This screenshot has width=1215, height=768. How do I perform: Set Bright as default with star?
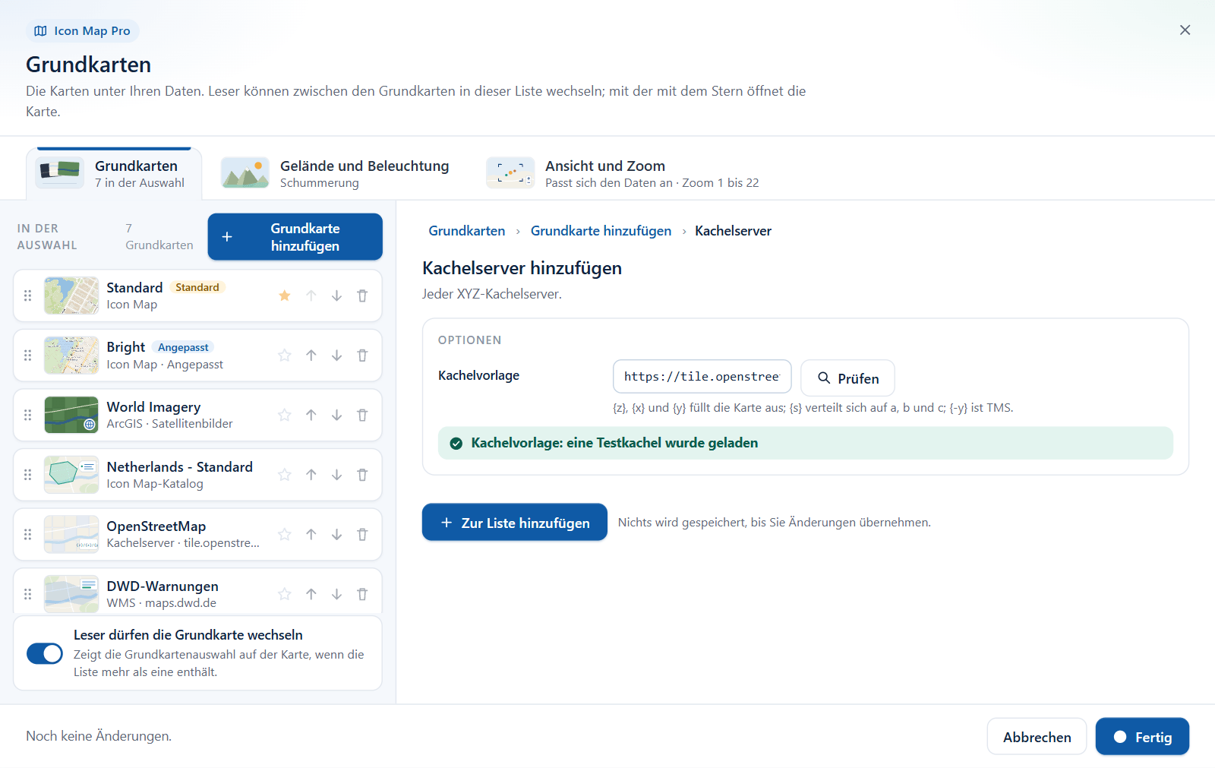click(x=285, y=356)
